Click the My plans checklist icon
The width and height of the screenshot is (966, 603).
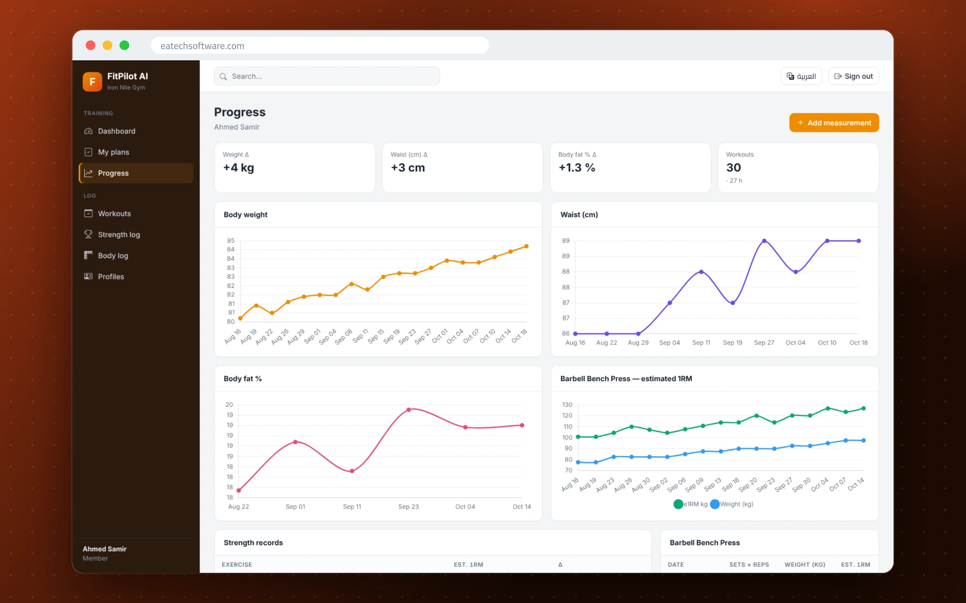(88, 152)
